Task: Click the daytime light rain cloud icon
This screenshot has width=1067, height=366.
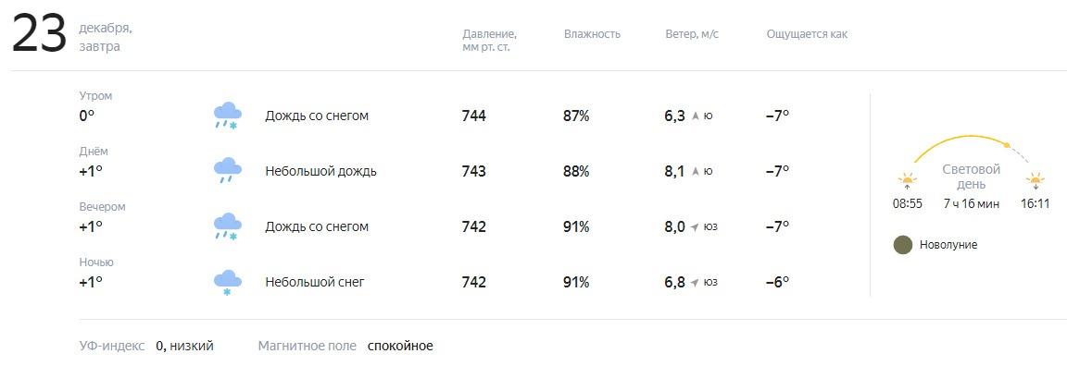Action: coord(227,171)
